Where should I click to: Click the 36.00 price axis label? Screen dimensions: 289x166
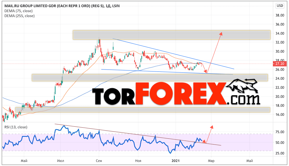pos(280,24)
